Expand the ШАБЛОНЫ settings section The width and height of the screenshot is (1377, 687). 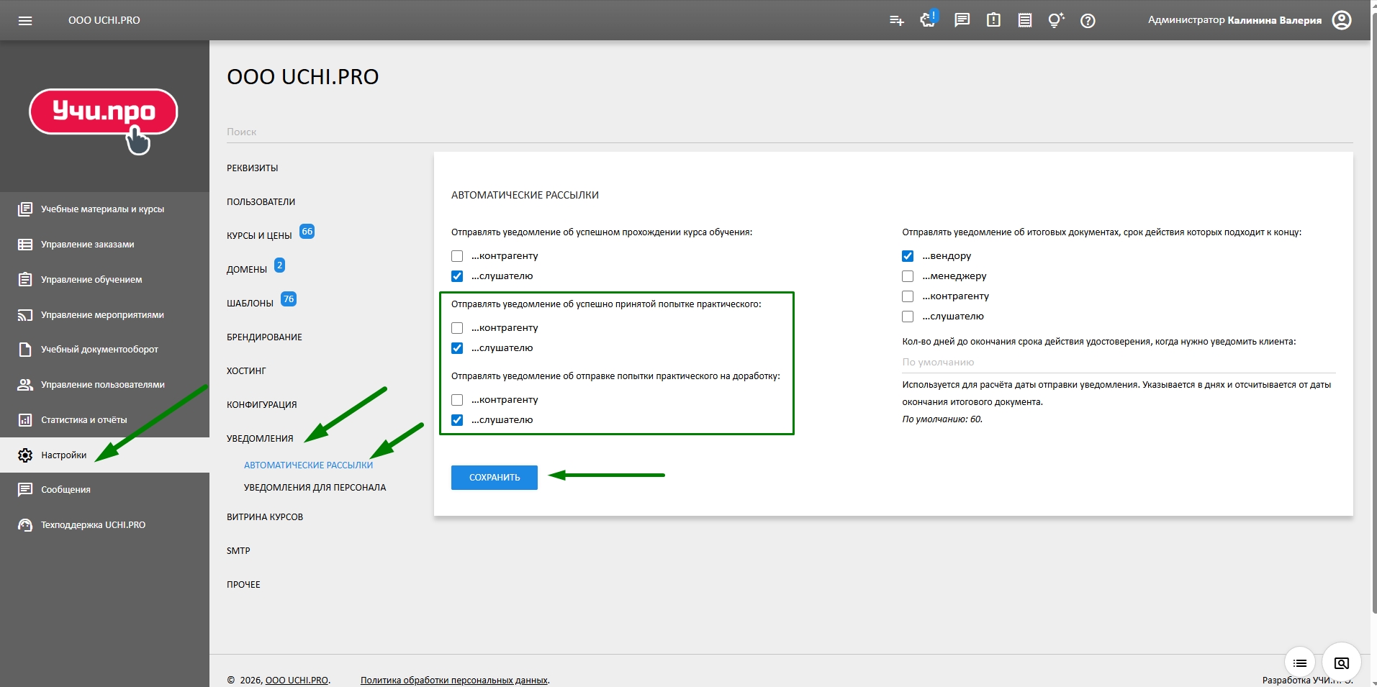[x=250, y=303]
